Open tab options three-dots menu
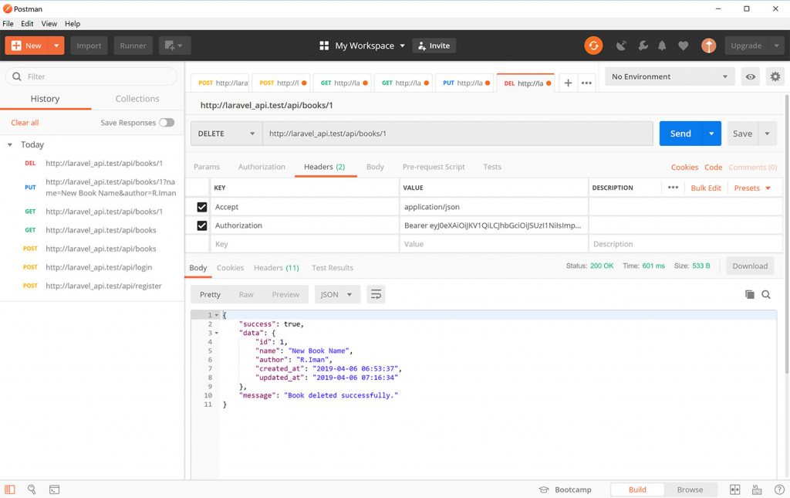The width and height of the screenshot is (790, 498). [x=586, y=83]
